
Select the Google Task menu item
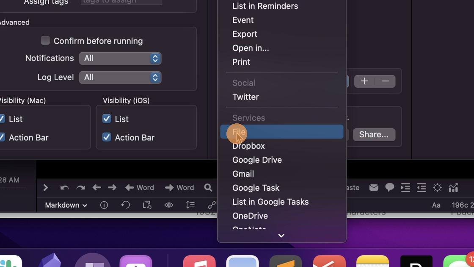coord(282,188)
